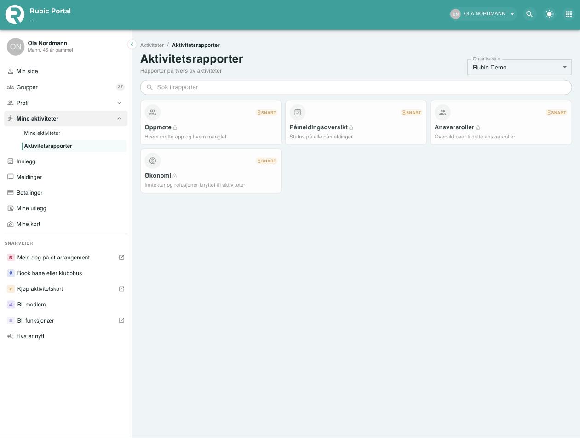This screenshot has width=580, height=438.
Task: Open the apps grid menu
Action: pyautogui.click(x=569, y=14)
